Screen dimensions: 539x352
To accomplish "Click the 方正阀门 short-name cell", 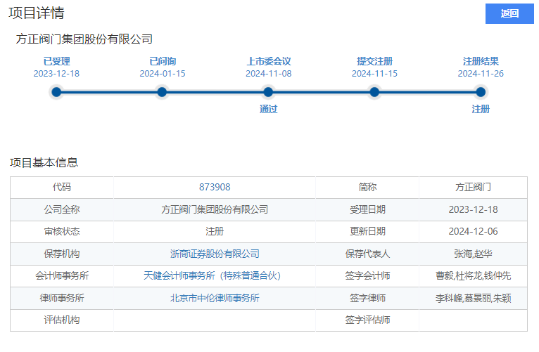I will click(473, 188).
